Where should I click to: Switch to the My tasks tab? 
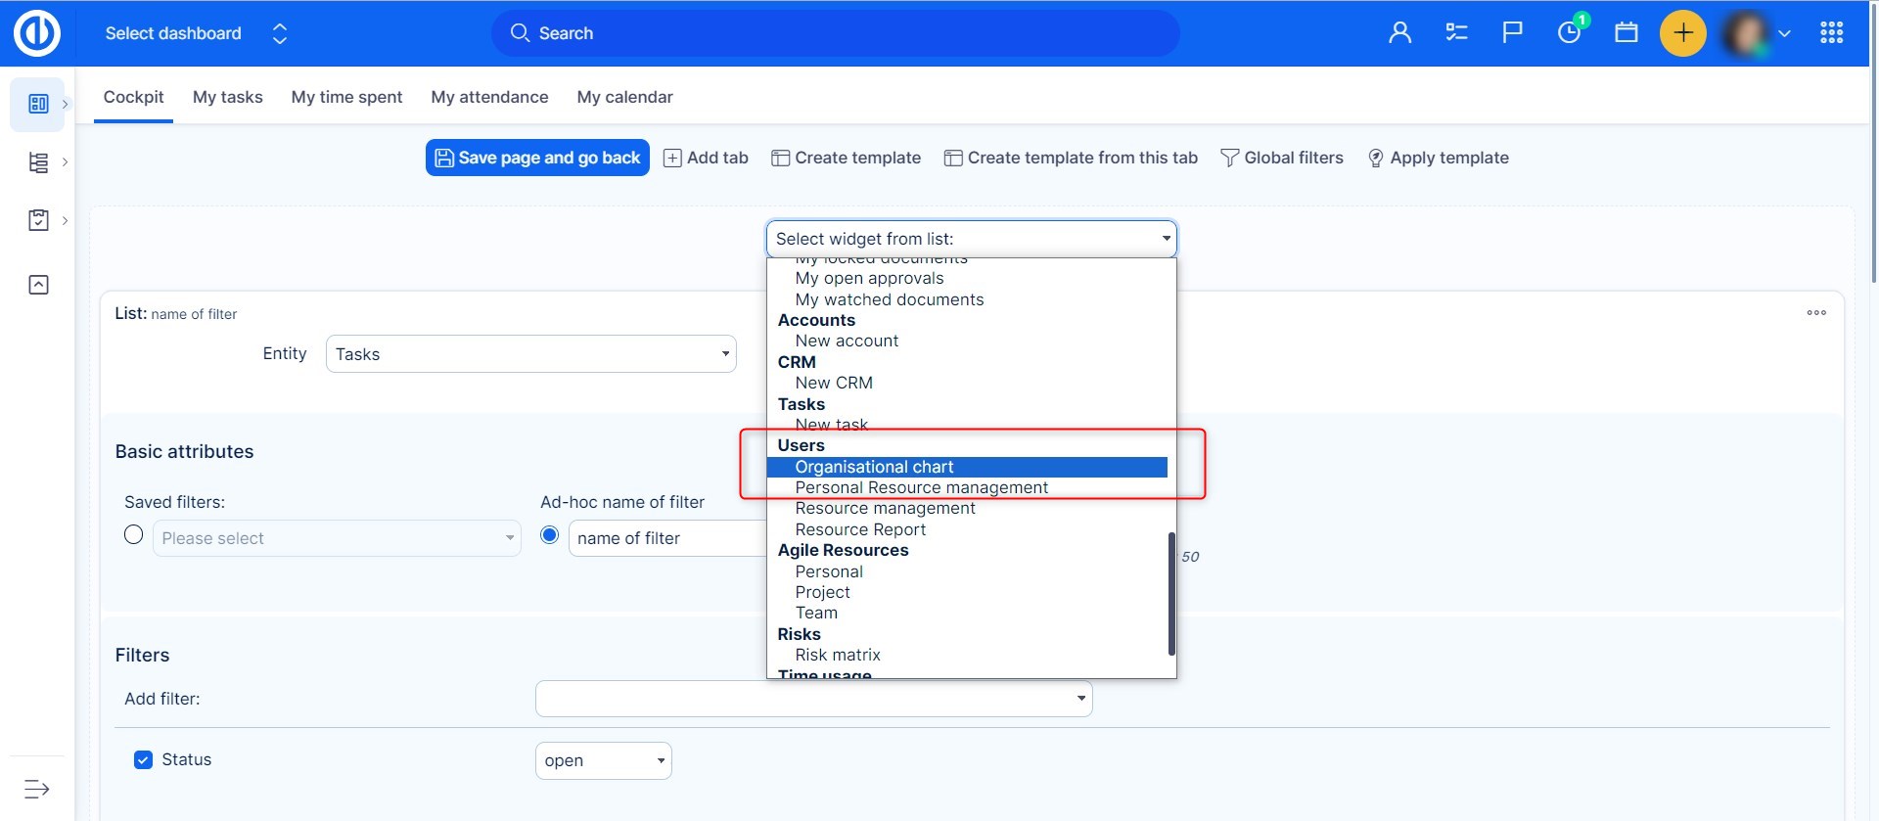click(227, 97)
